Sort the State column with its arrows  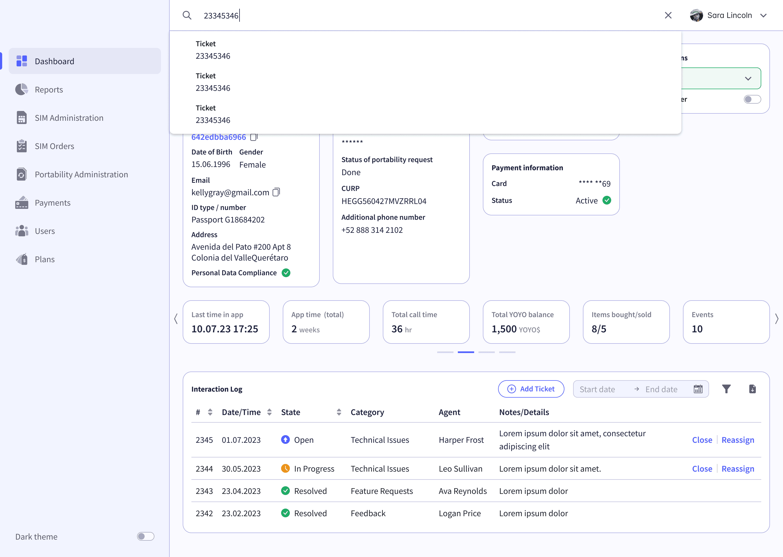(339, 412)
